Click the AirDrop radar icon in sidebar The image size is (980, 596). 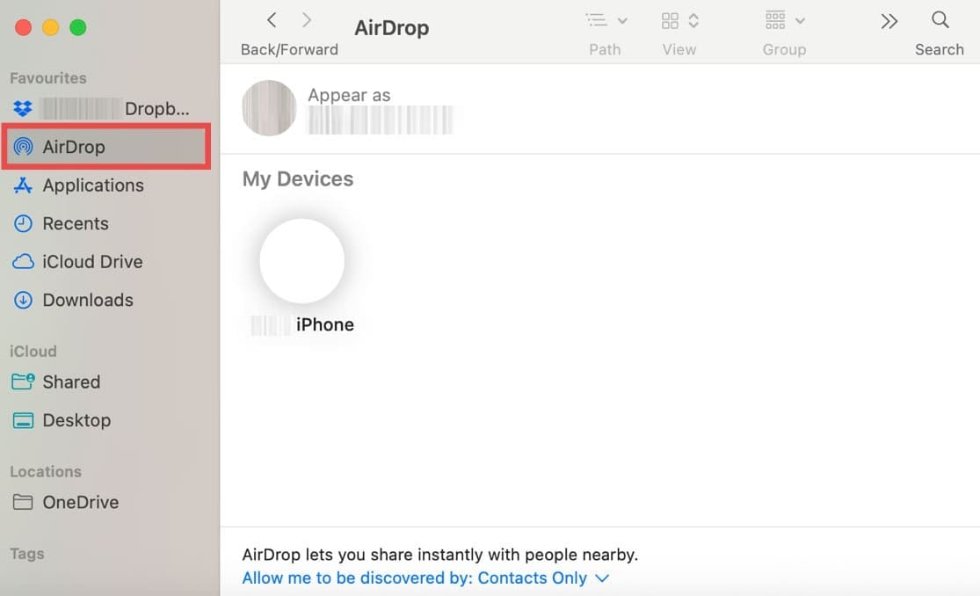point(23,147)
